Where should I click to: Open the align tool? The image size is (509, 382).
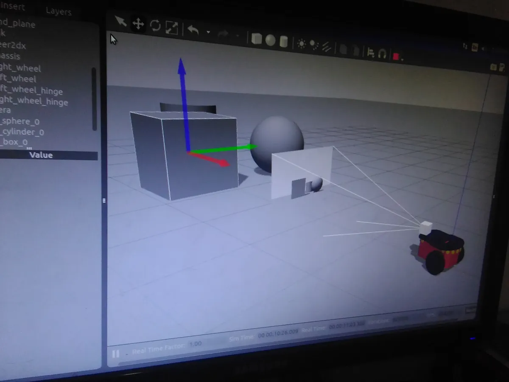coord(371,53)
